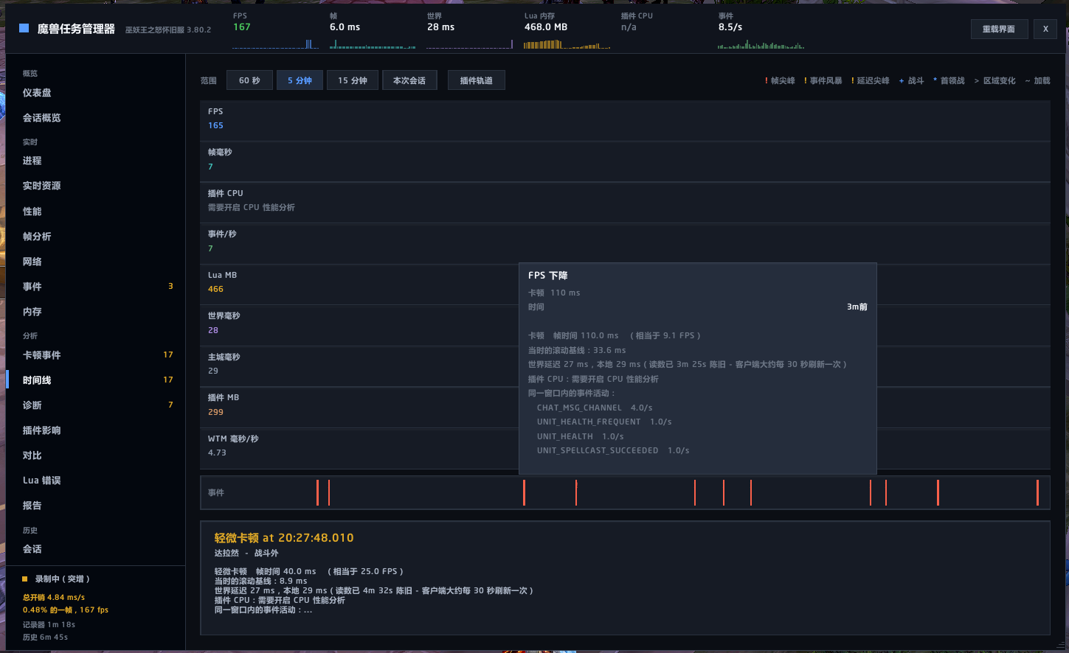This screenshot has width=1069, height=653.
Task: Select the 5 分钟 range
Action: [300, 80]
